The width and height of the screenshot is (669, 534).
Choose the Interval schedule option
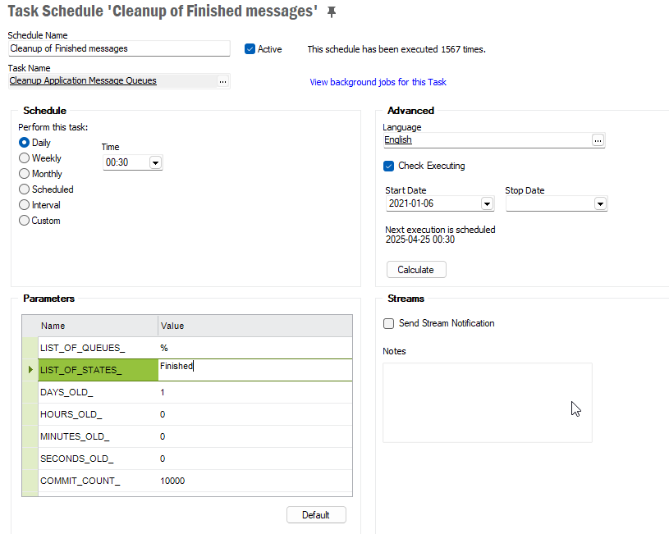(25, 205)
